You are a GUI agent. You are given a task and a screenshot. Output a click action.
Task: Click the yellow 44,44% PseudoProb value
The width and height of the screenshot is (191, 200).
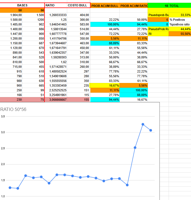pyautogui.click(x=180, y=29)
